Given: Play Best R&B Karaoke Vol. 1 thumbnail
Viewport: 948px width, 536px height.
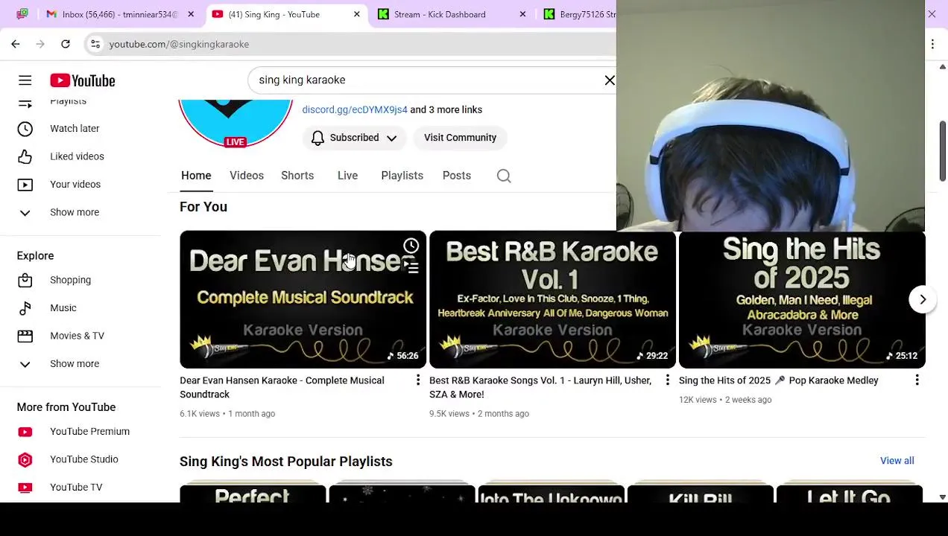Looking at the screenshot, I should (552, 299).
